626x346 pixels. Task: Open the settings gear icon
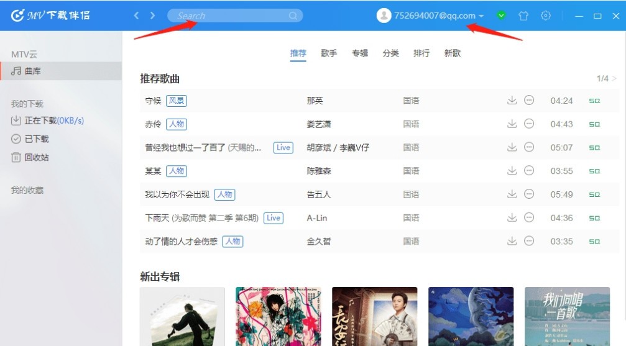545,16
